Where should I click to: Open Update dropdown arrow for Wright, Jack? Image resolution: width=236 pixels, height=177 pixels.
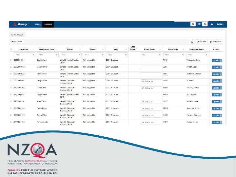pyautogui.click(x=221, y=67)
